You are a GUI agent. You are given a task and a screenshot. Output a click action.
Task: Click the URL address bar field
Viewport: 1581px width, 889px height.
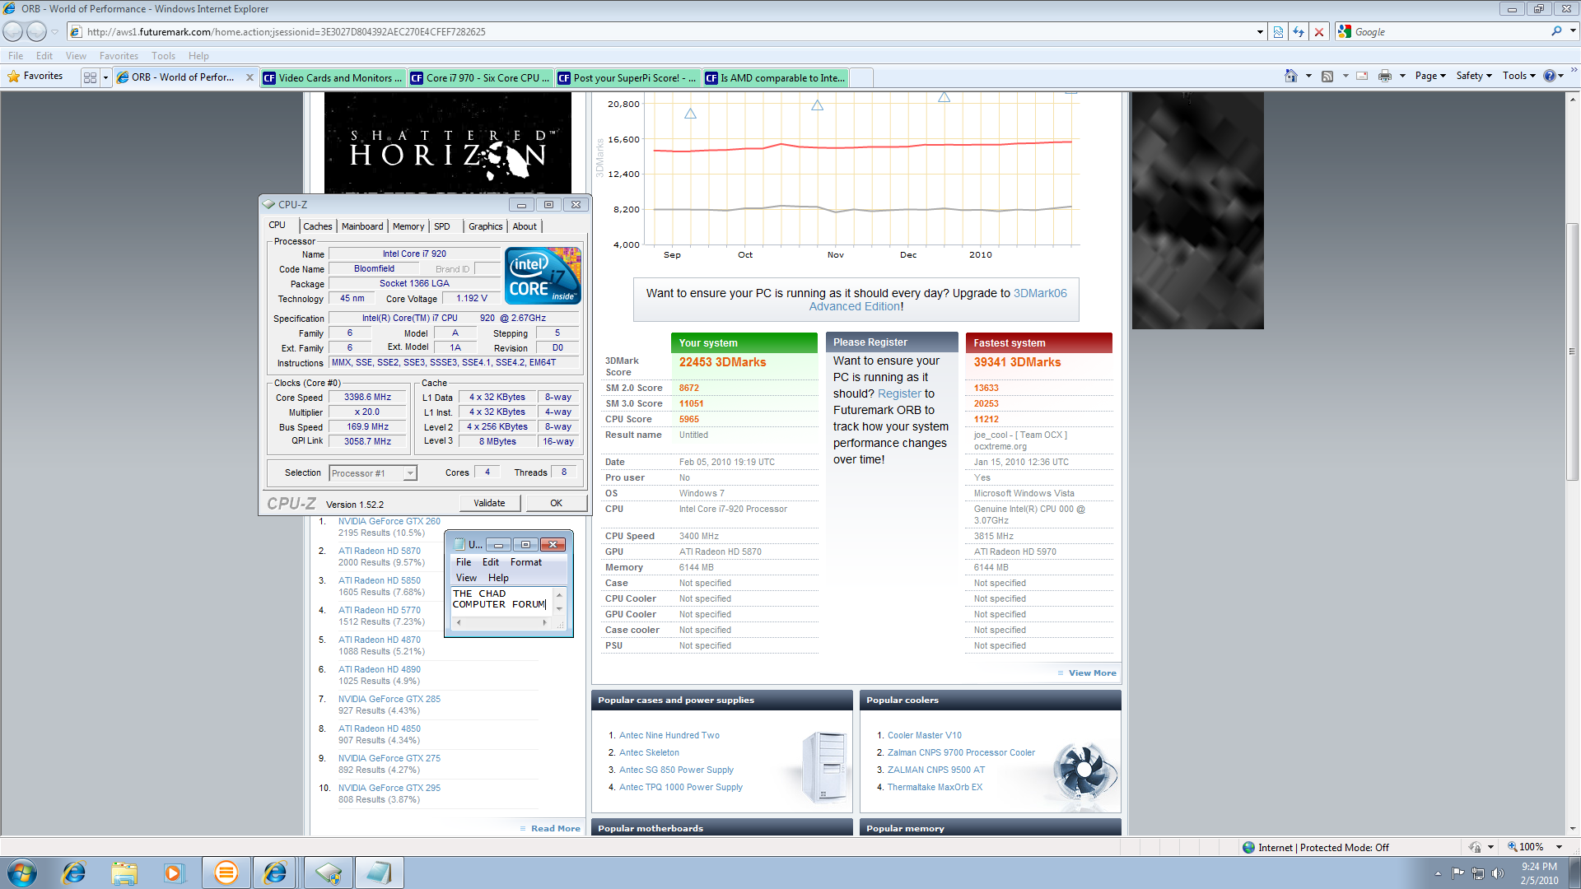(667, 32)
